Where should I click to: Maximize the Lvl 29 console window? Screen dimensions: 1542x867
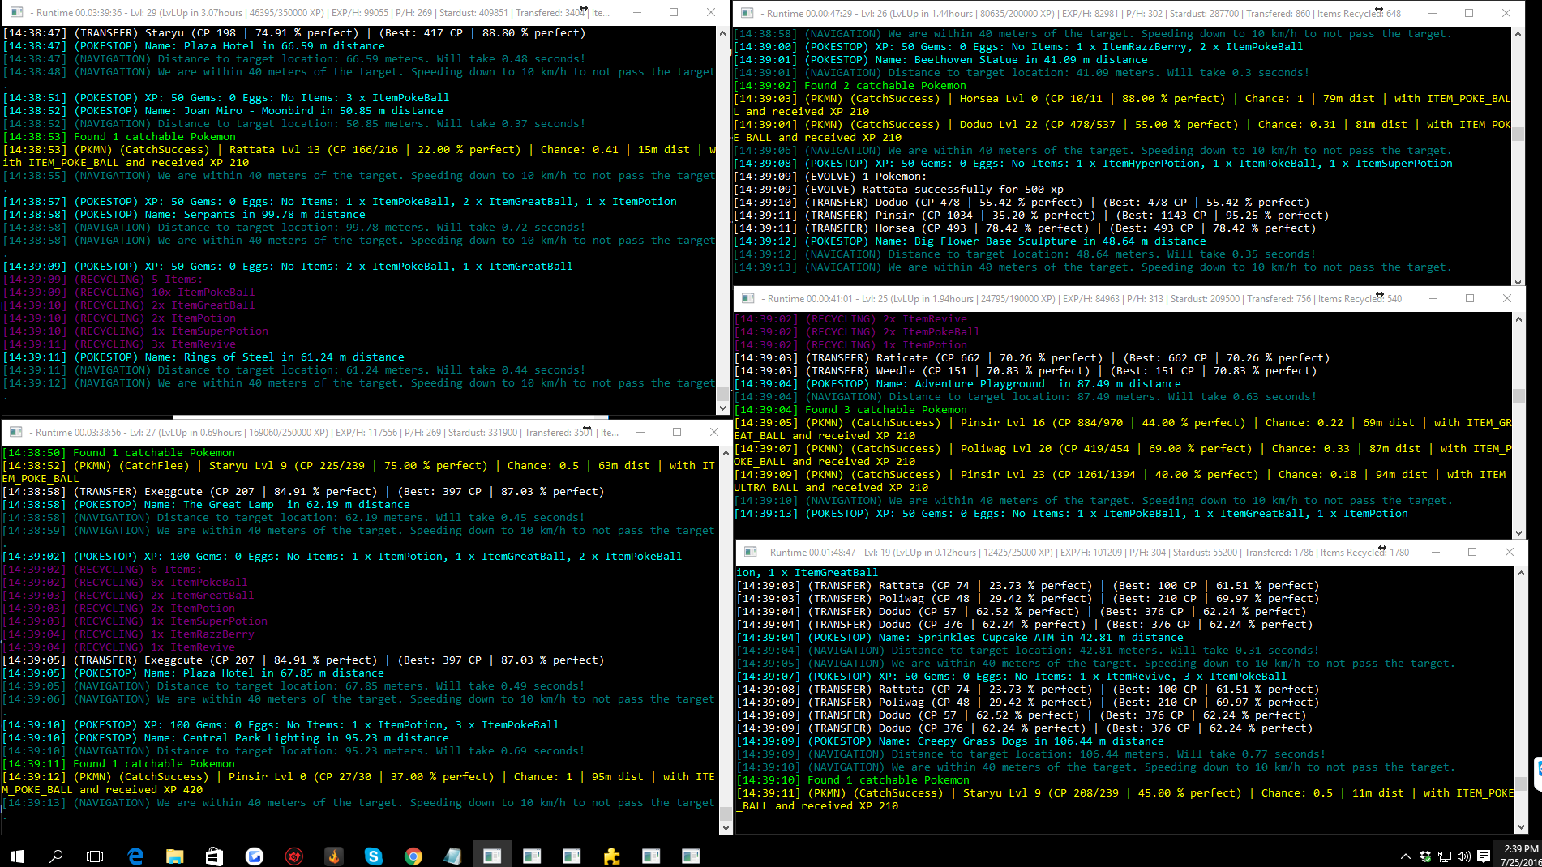(674, 13)
